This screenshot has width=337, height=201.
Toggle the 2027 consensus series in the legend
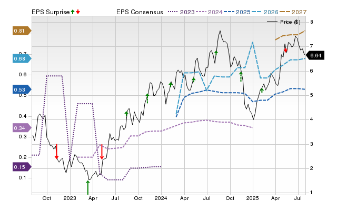(x=293, y=12)
